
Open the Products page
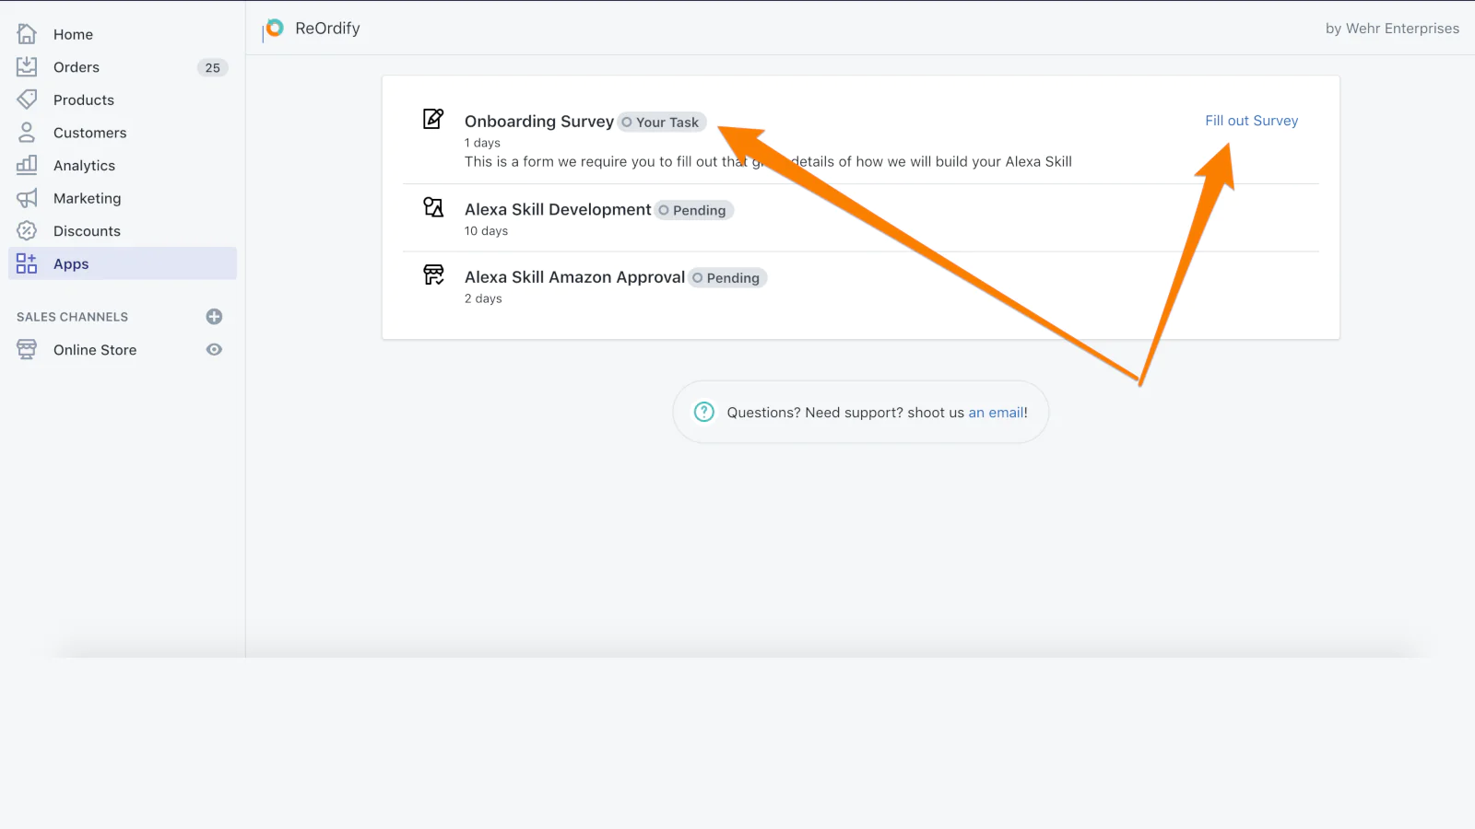84,99
